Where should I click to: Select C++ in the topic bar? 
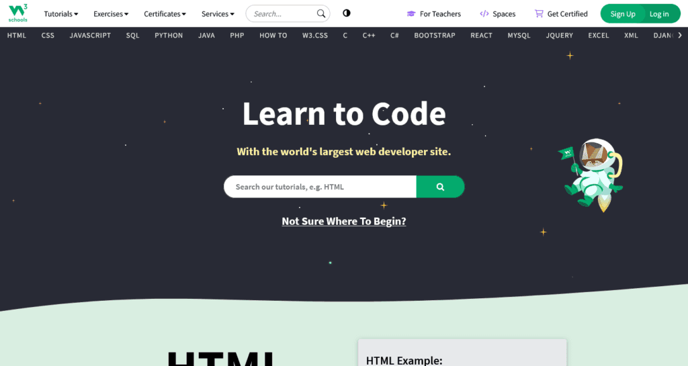click(x=369, y=36)
